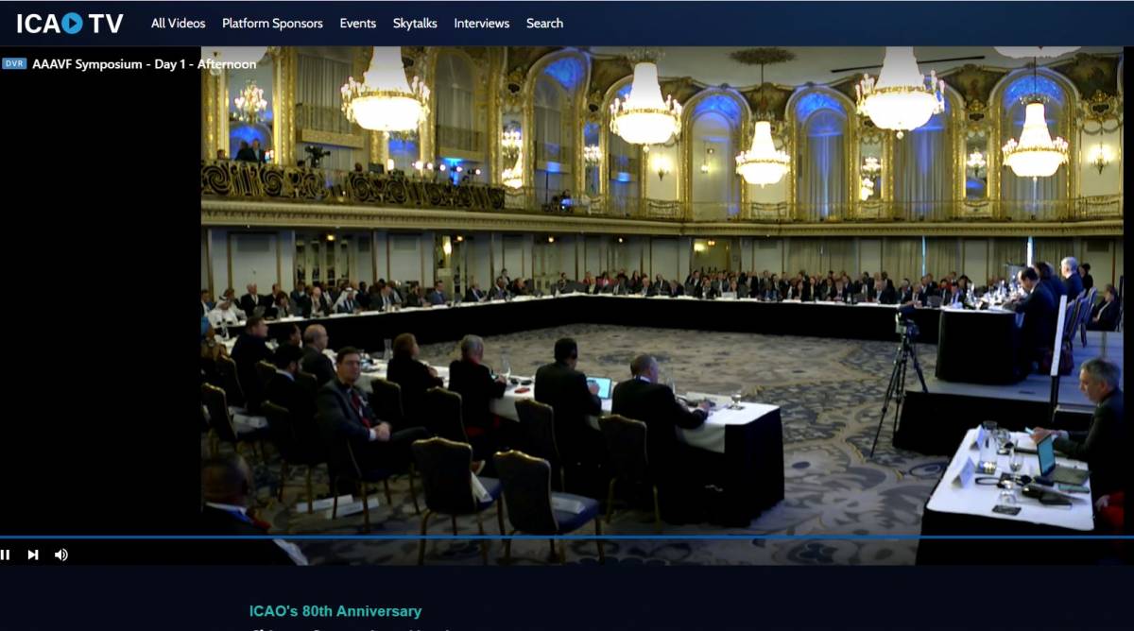Click the AAAVF Symposium Day 1 title
The height and width of the screenshot is (631, 1134).
tap(145, 64)
